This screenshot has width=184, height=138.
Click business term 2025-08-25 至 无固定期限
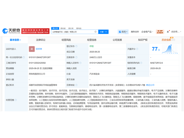[x=40, y=68]
